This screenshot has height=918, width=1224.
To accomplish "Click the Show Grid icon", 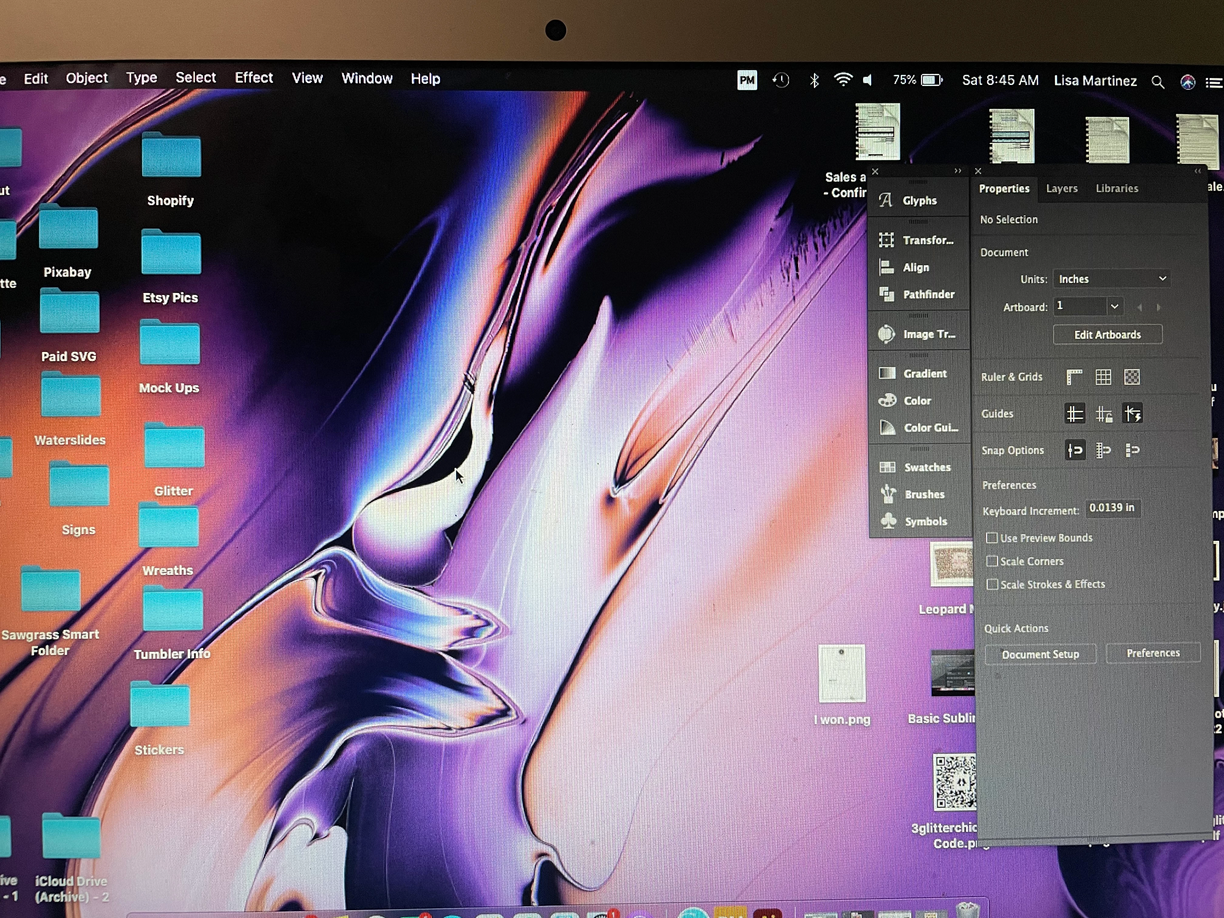I will 1103,377.
